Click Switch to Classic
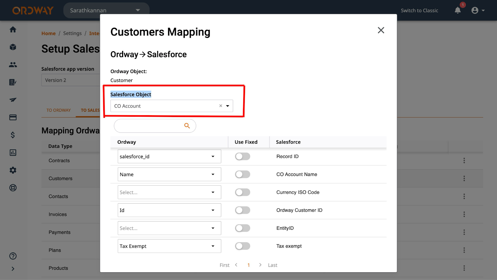The width and height of the screenshot is (497, 280). [x=419, y=10]
